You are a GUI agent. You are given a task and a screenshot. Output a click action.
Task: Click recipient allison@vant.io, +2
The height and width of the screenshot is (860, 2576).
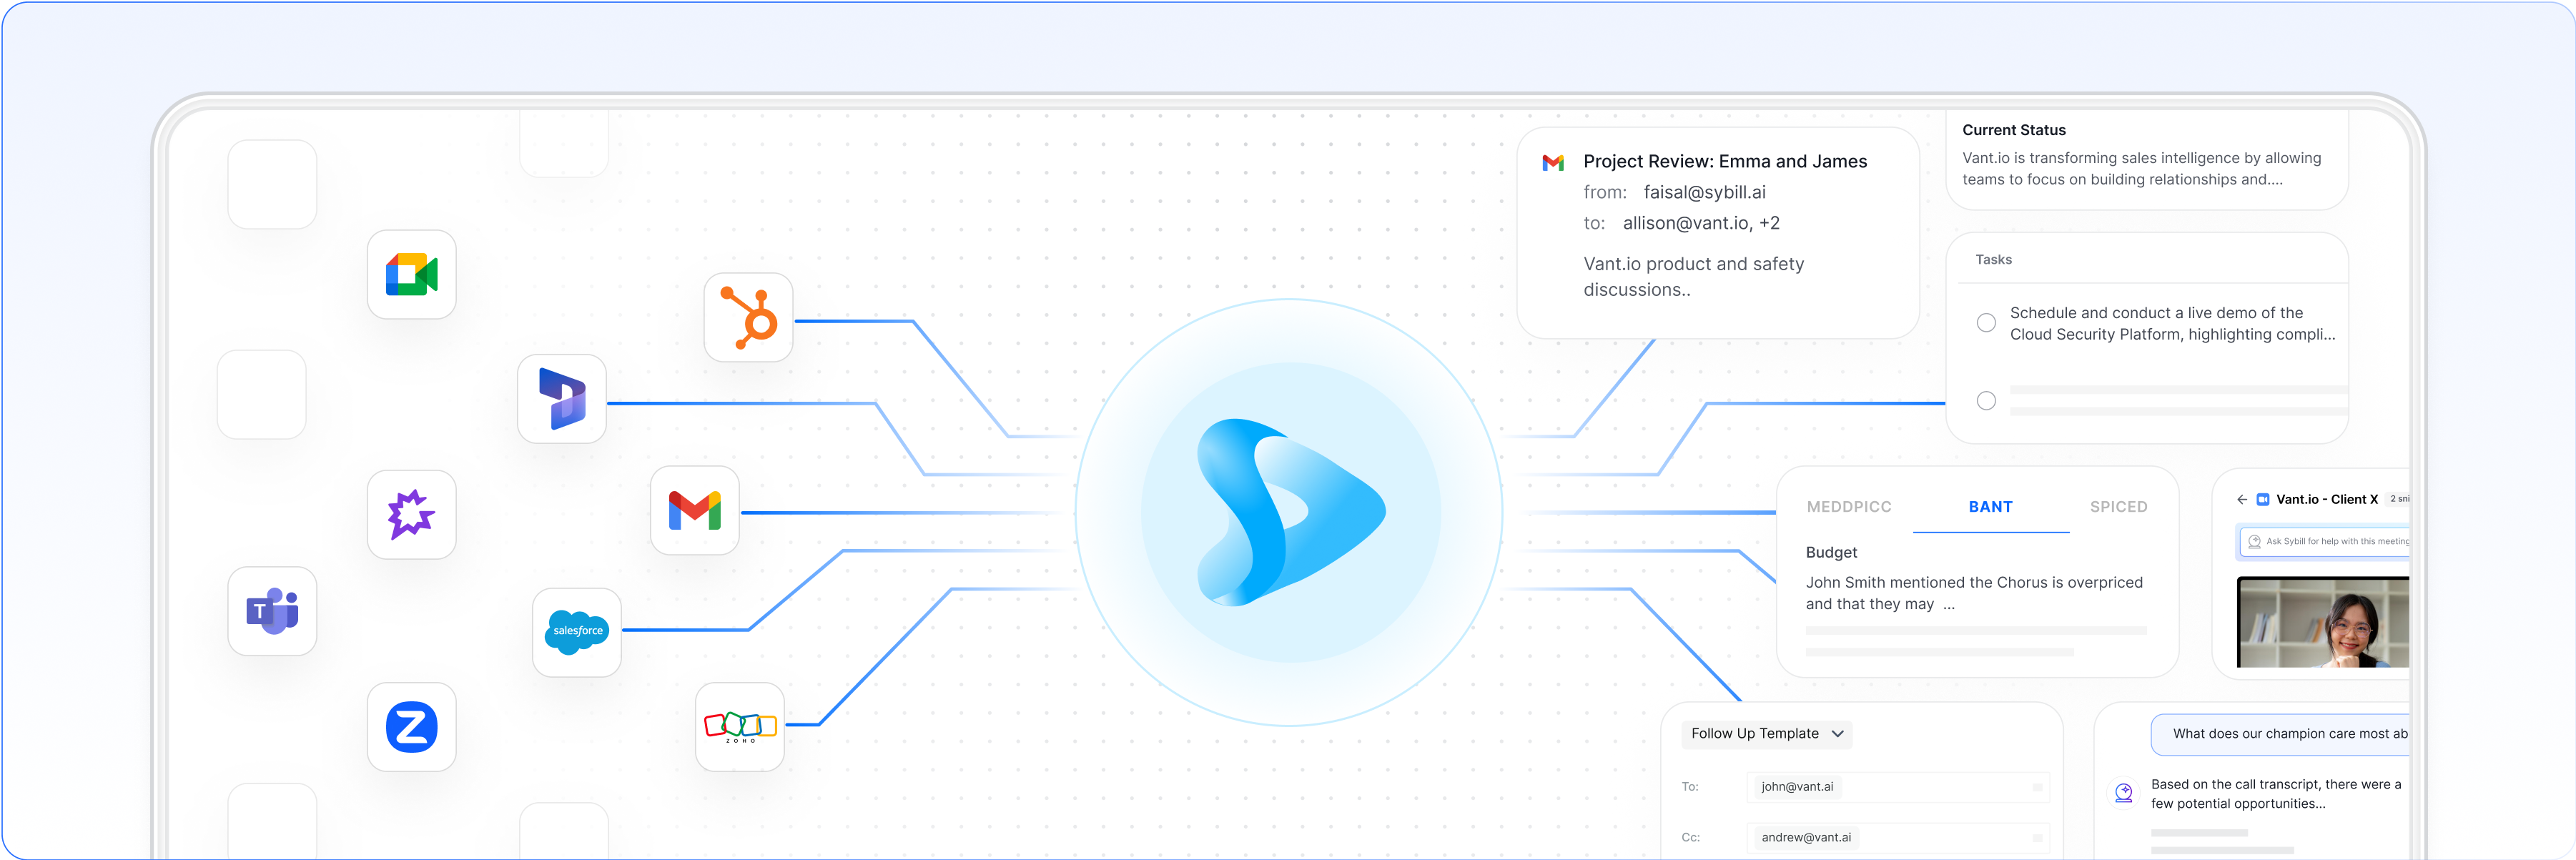[x=1701, y=223]
